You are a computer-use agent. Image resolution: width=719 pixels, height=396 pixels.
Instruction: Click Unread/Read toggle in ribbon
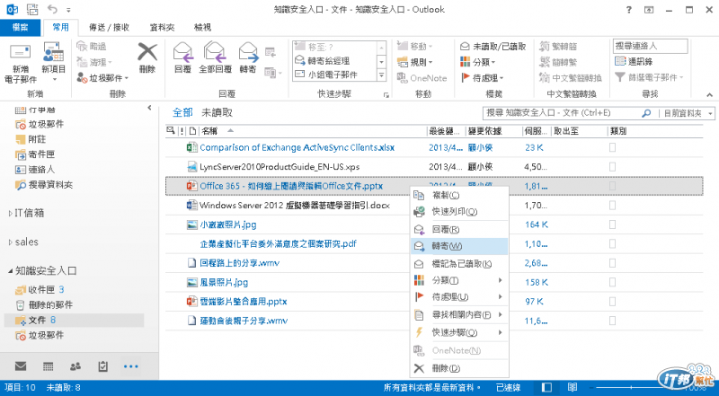[x=493, y=47]
